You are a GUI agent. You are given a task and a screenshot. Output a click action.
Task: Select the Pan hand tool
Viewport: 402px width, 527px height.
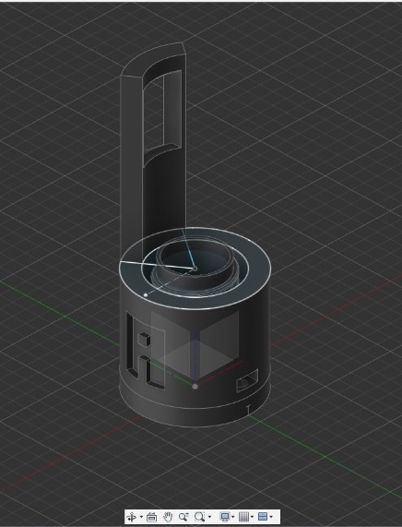pyautogui.click(x=168, y=517)
